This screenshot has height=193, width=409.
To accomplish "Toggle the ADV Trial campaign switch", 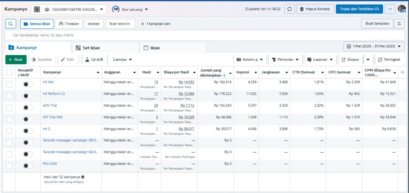I will (28, 107).
